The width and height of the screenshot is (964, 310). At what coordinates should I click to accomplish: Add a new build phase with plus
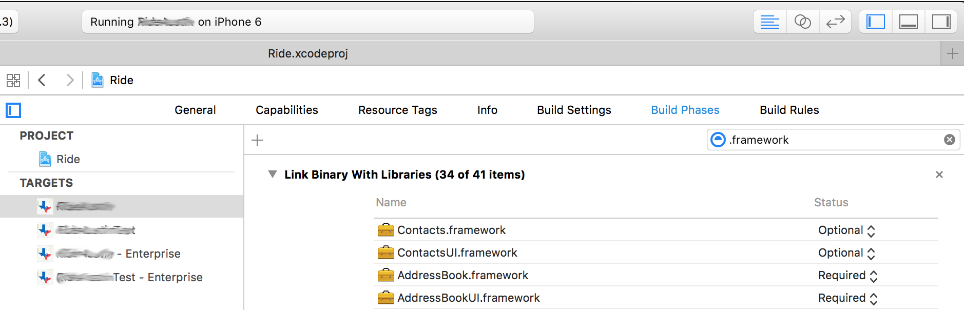257,140
